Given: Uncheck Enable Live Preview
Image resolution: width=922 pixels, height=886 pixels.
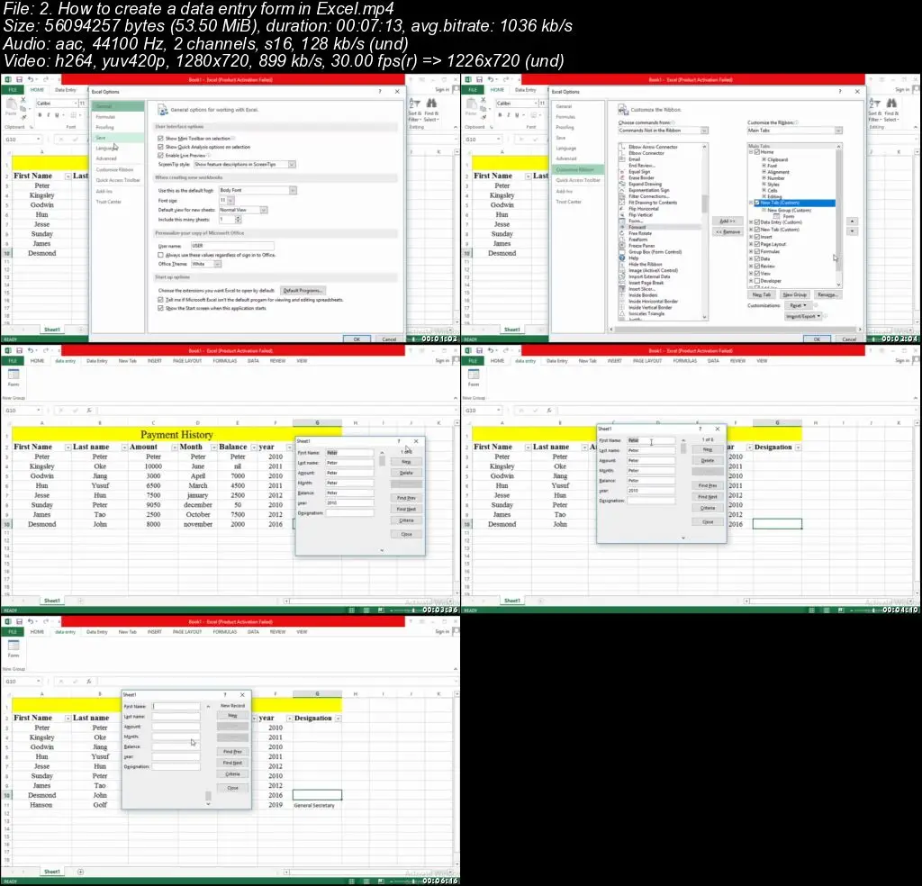Looking at the screenshot, I should 160,155.
